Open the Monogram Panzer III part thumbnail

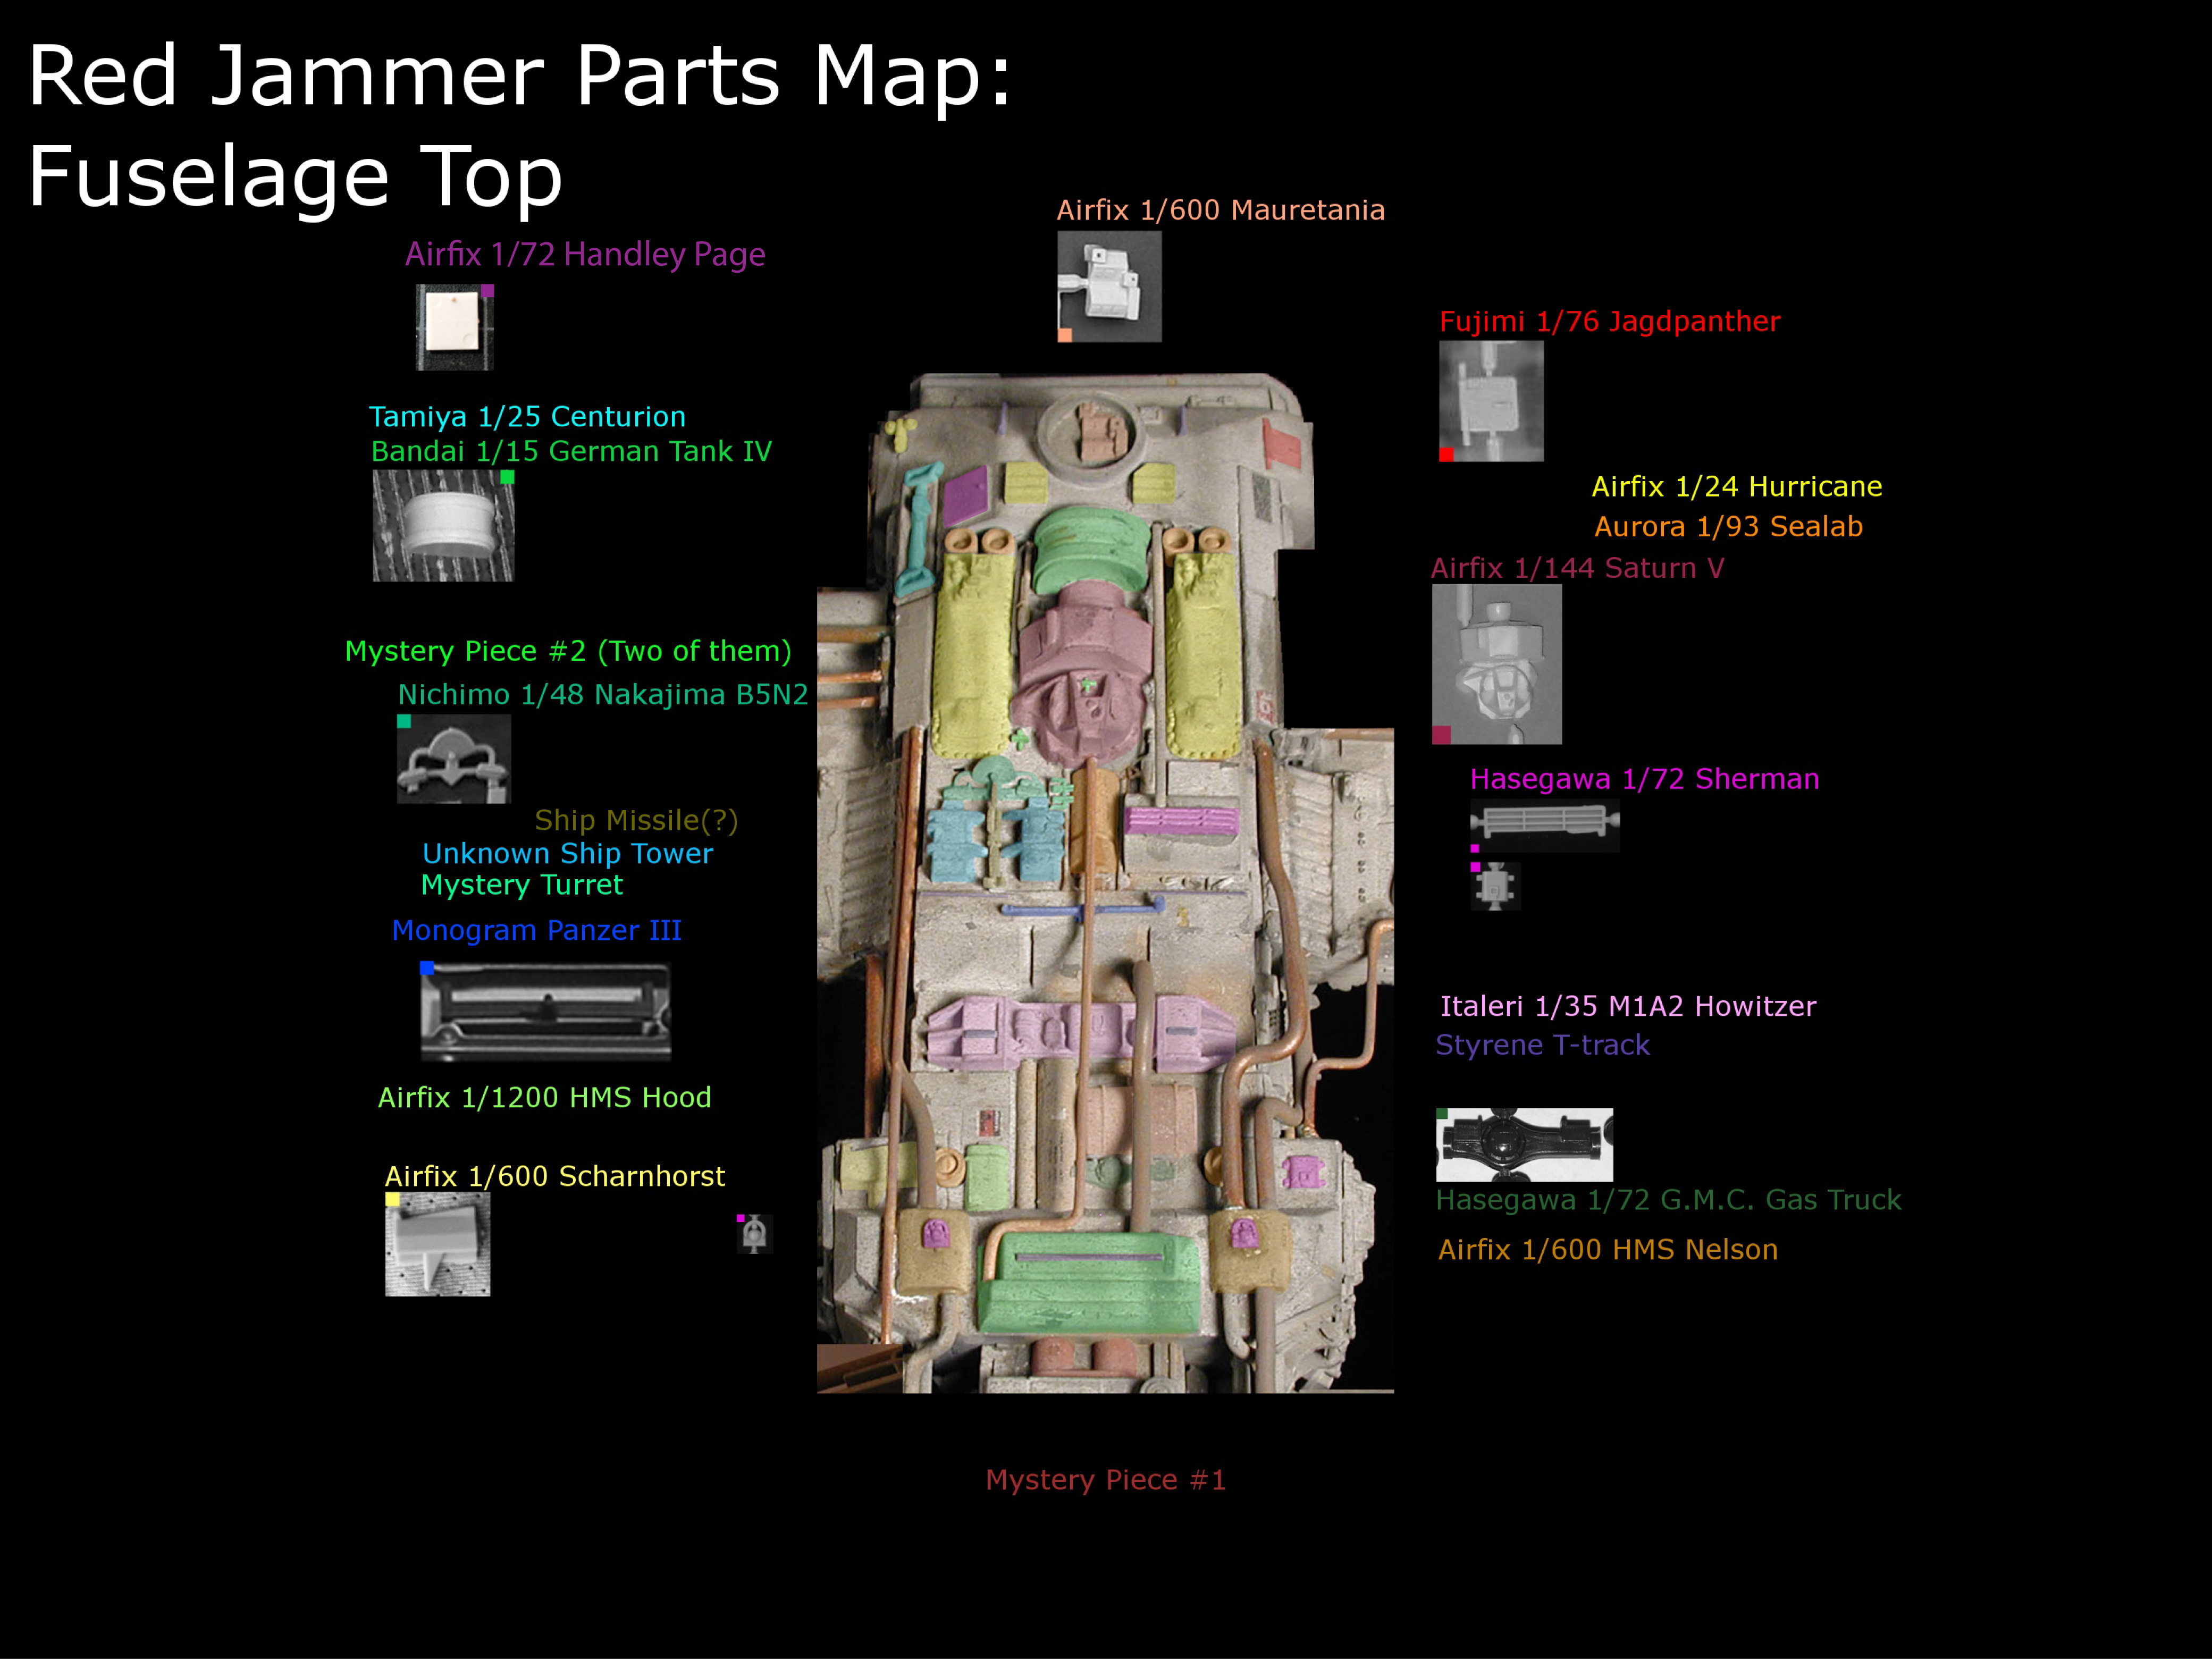[545, 1011]
